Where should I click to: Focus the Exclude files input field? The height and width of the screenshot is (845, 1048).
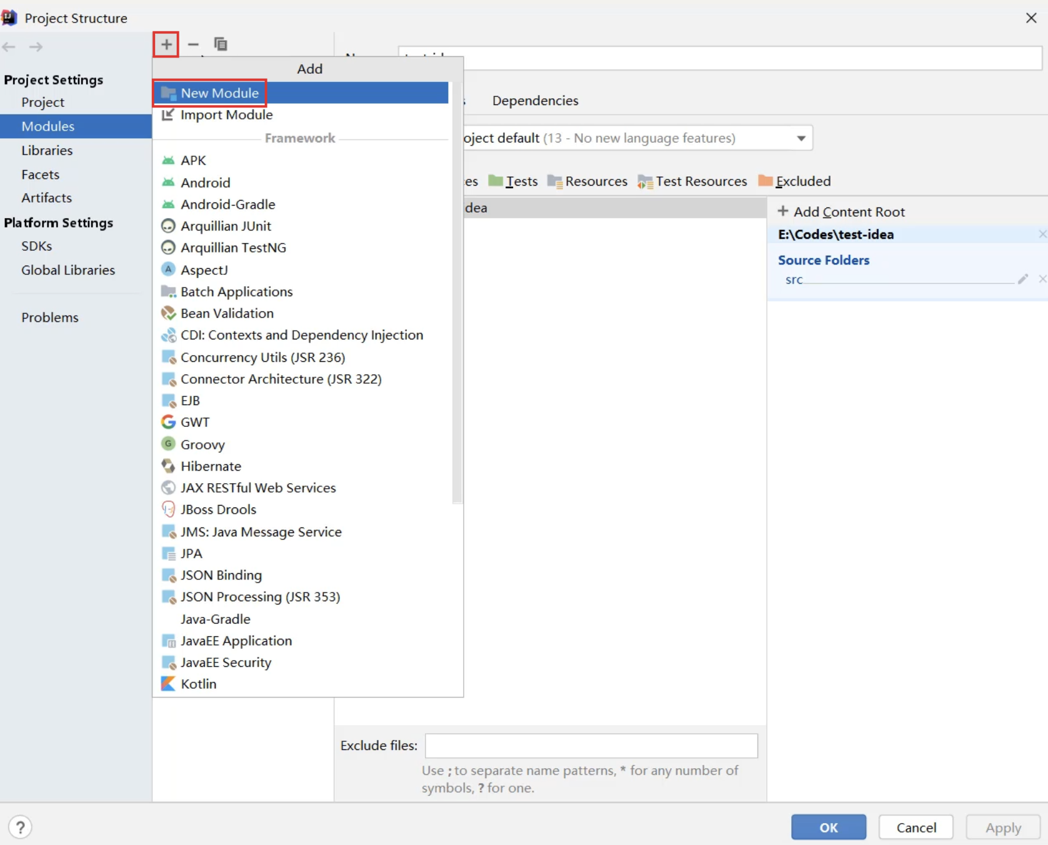tap(591, 746)
